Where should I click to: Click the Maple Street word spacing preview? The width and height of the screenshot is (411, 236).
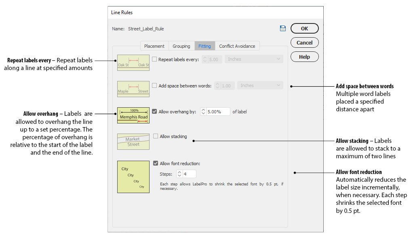click(x=133, y=89)
